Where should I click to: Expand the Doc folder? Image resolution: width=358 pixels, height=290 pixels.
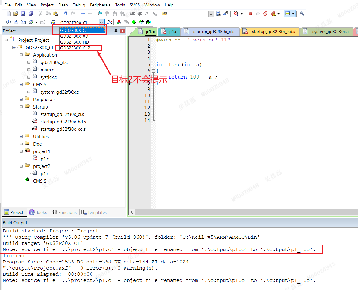pyautogui.click(x=21, y=144)
